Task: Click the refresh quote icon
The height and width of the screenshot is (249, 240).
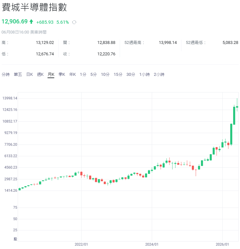Action: [74, 22]
